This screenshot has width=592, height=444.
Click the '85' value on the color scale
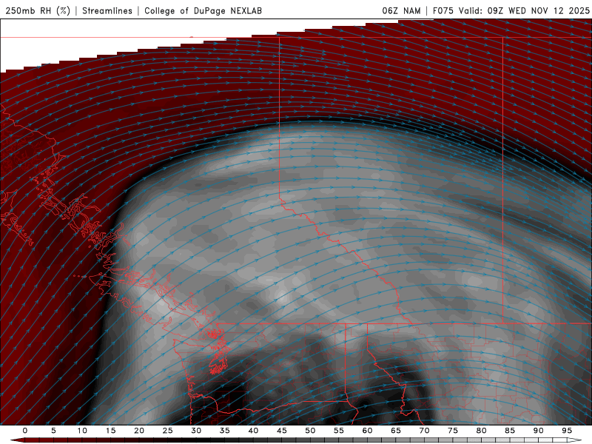pos(510,431)
